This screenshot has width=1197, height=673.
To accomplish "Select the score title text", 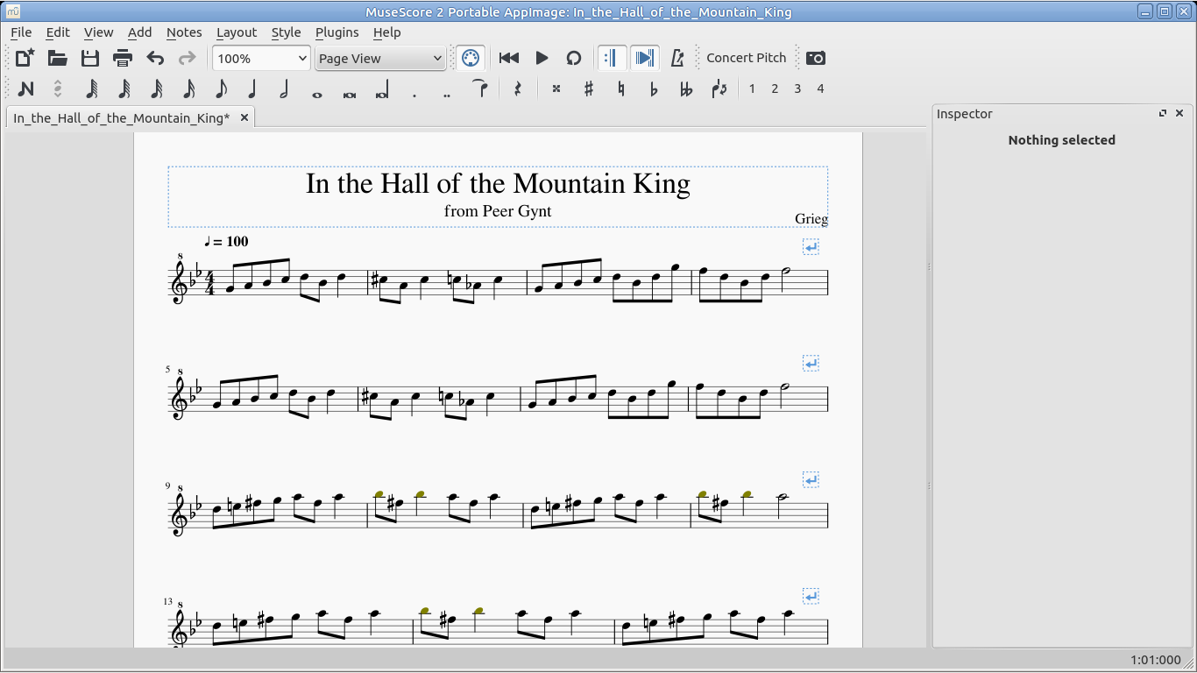I will pyautogui.click(x=498, y=183).
